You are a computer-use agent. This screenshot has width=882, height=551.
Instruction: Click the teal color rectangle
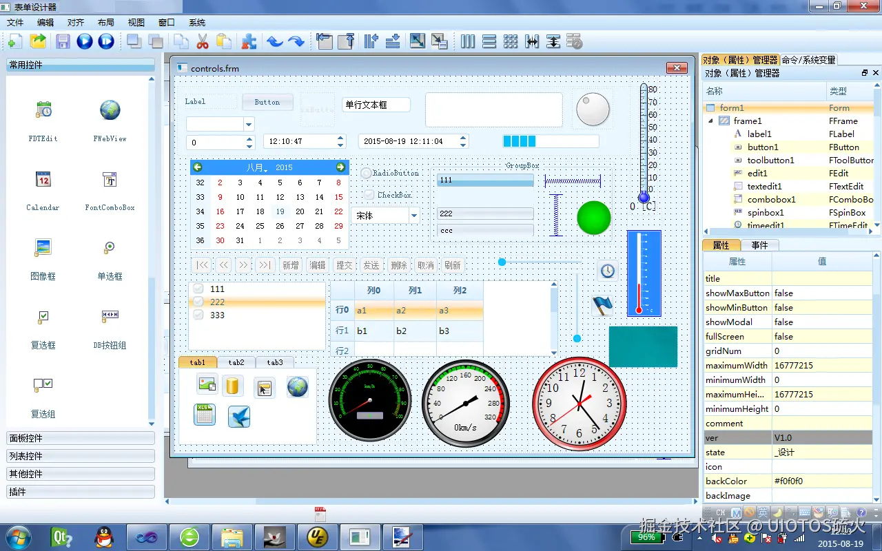[x=643, y=346]
